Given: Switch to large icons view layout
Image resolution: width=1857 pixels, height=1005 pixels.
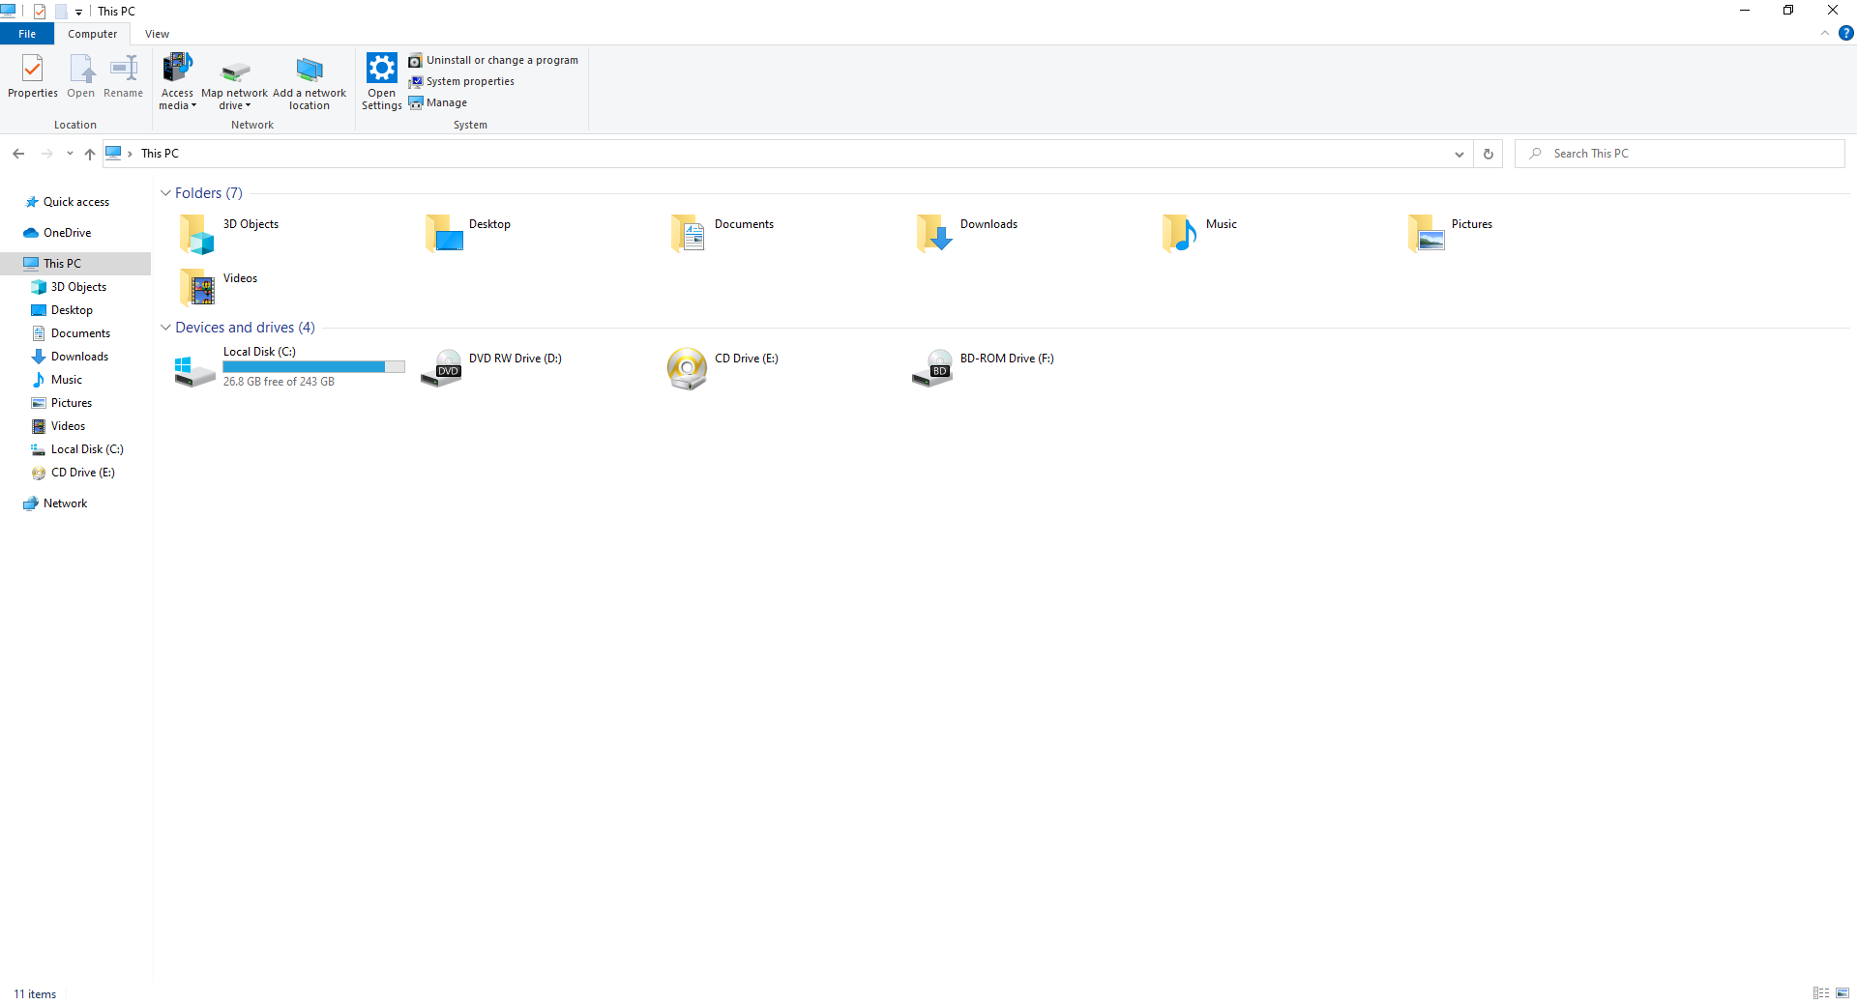Looking at the screenshot, I should [1842, 993].
